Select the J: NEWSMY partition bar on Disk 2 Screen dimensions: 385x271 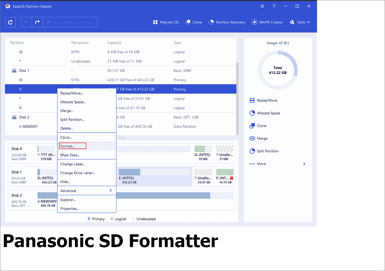coord(163,195)
